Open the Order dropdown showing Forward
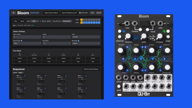The width and height of the screenshot is (192, 108). pos(86,37)
